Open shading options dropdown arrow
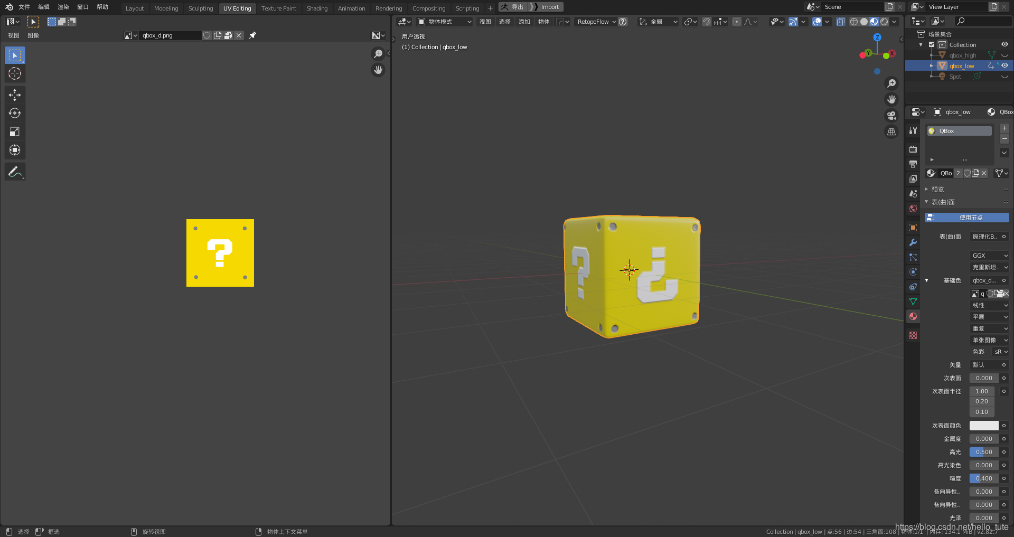Viewport: 1014px width, 537px height. click(894, 22)
